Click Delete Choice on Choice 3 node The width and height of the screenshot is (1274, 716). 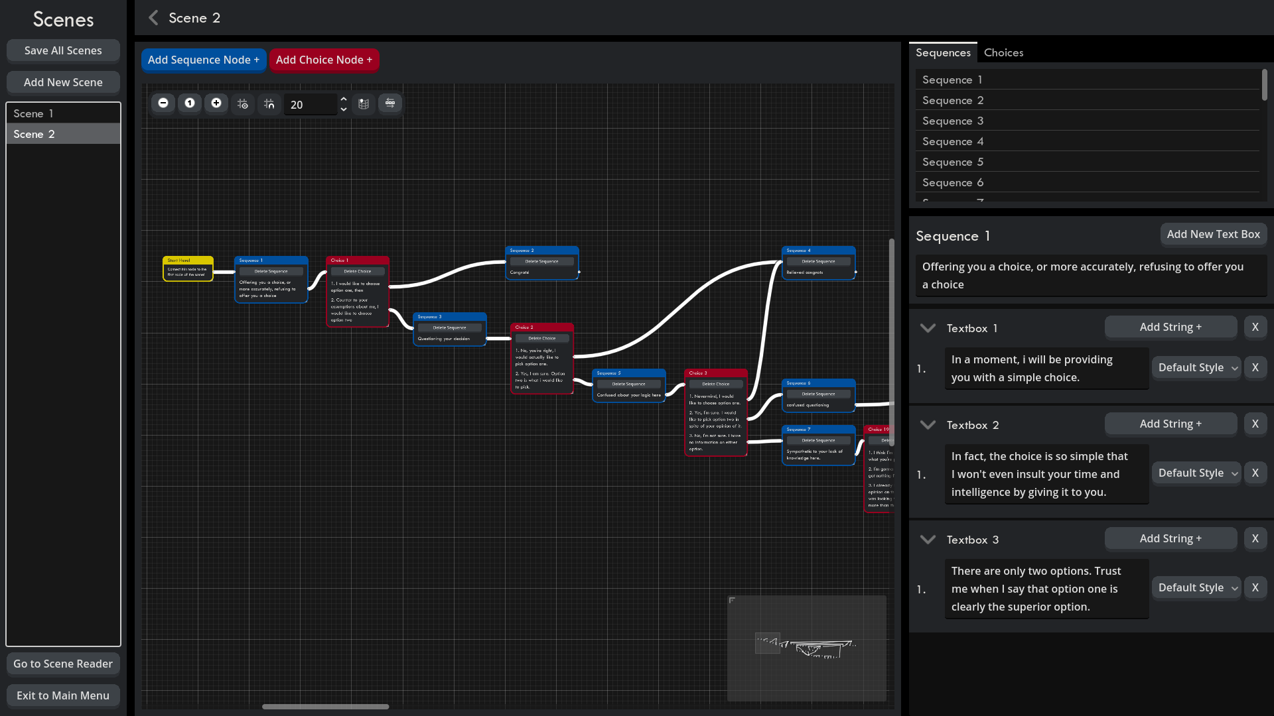[716, 384]
